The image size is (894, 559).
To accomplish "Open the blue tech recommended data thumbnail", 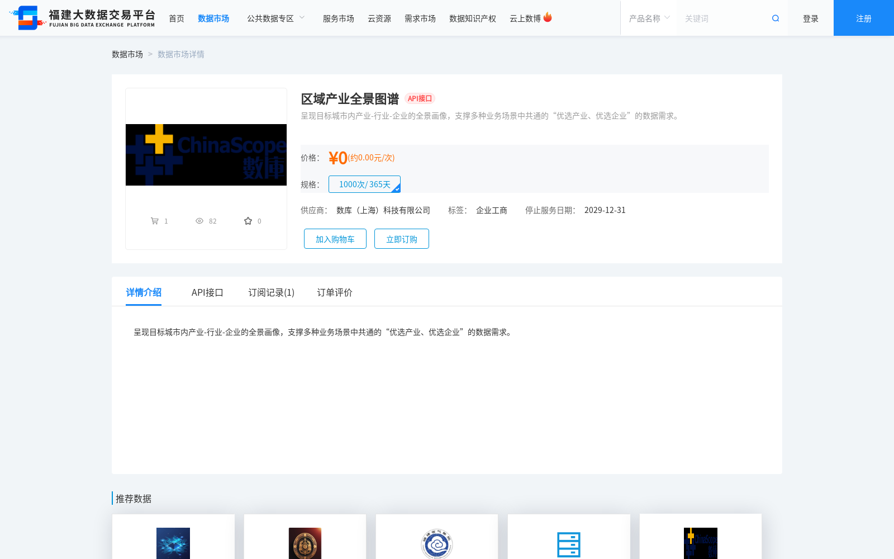I will click(173, 543).
